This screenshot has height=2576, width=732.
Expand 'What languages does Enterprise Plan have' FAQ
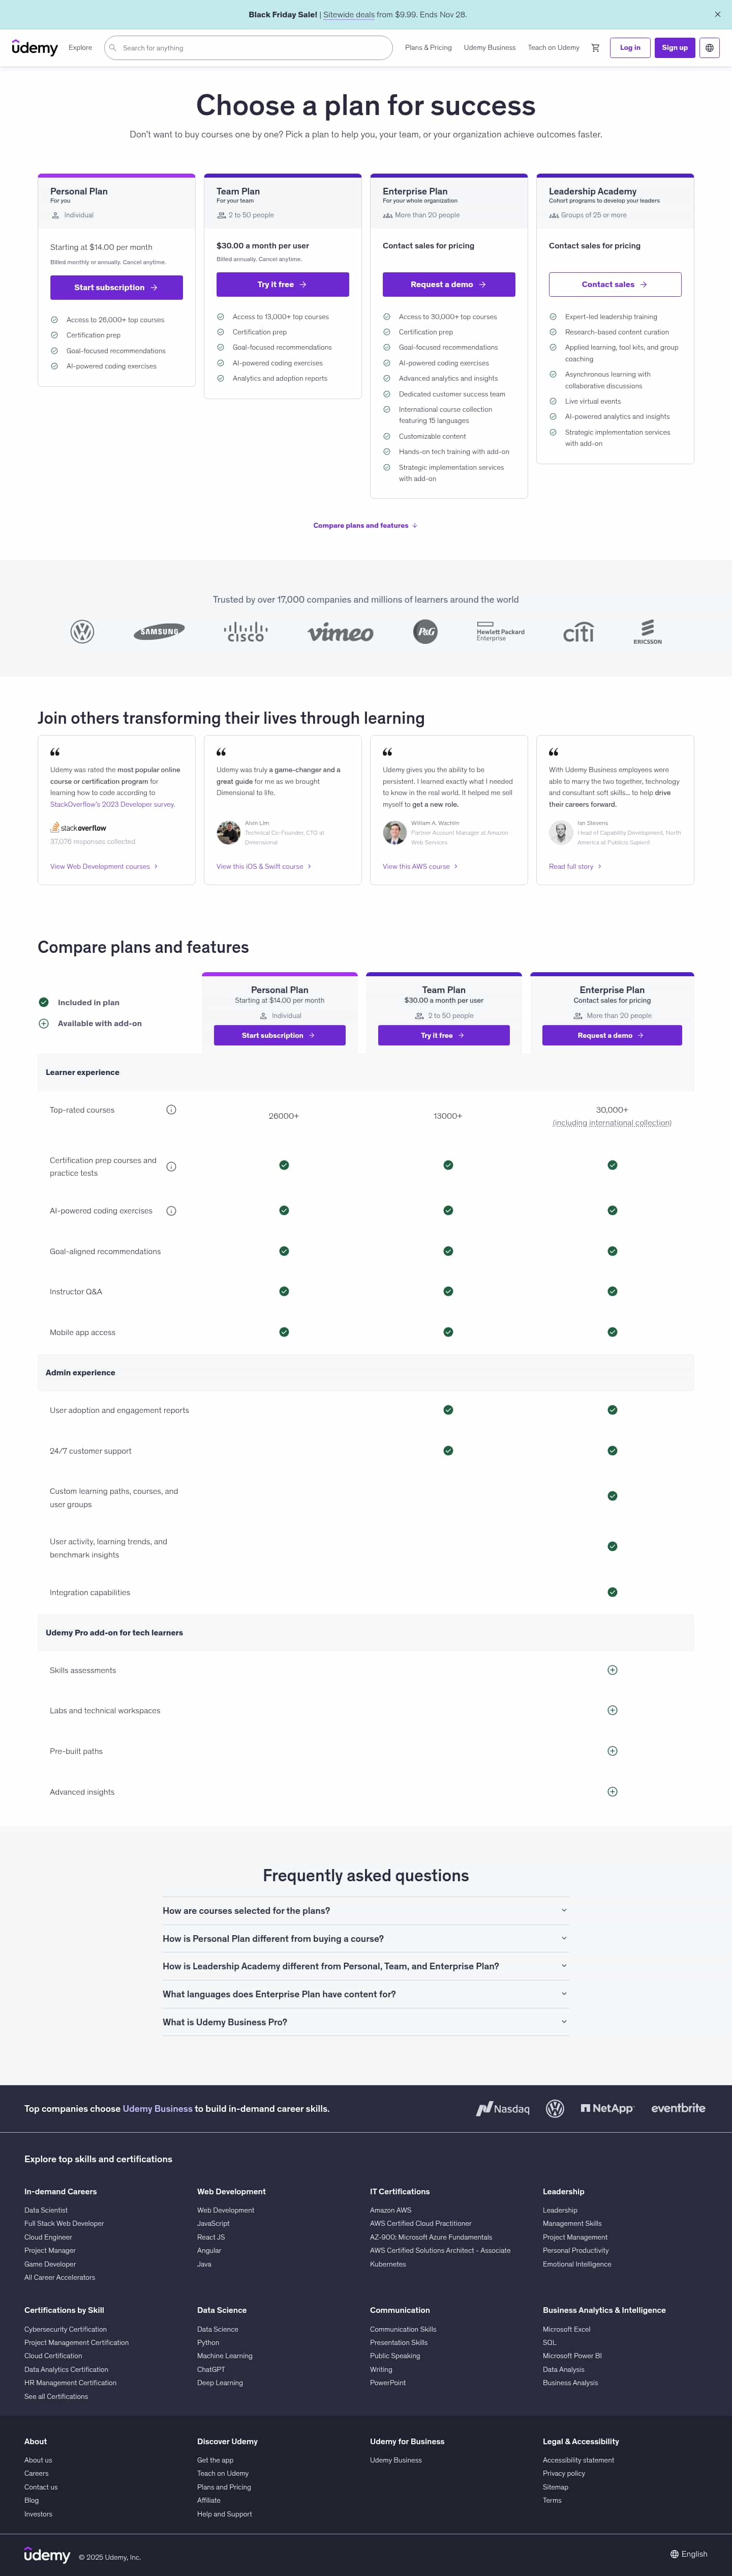[365, 1994]
